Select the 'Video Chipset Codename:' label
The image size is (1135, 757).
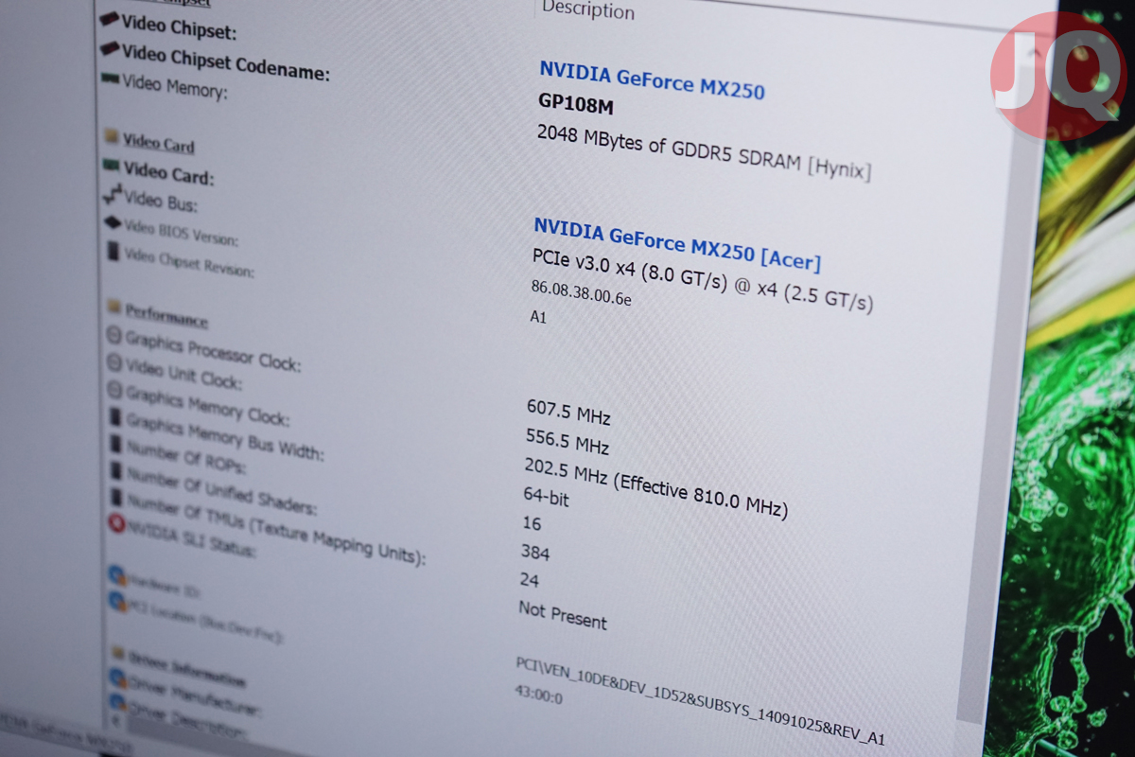click(x=226, y=62)
